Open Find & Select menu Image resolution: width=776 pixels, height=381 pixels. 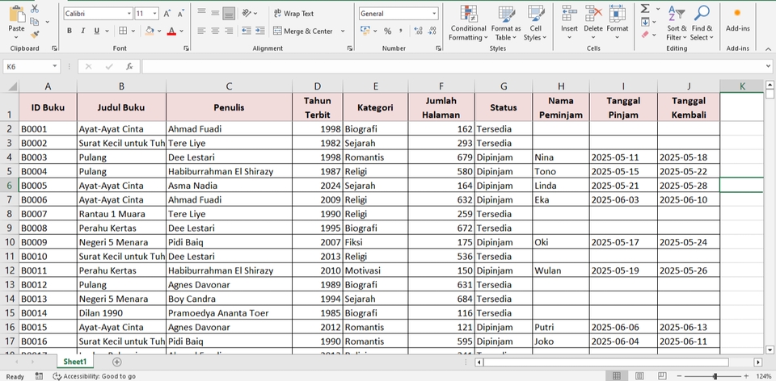tap(702, 23)
